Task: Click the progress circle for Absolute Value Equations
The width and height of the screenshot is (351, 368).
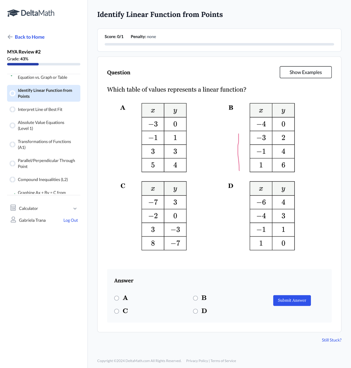Action: click(x=12, y=125)
